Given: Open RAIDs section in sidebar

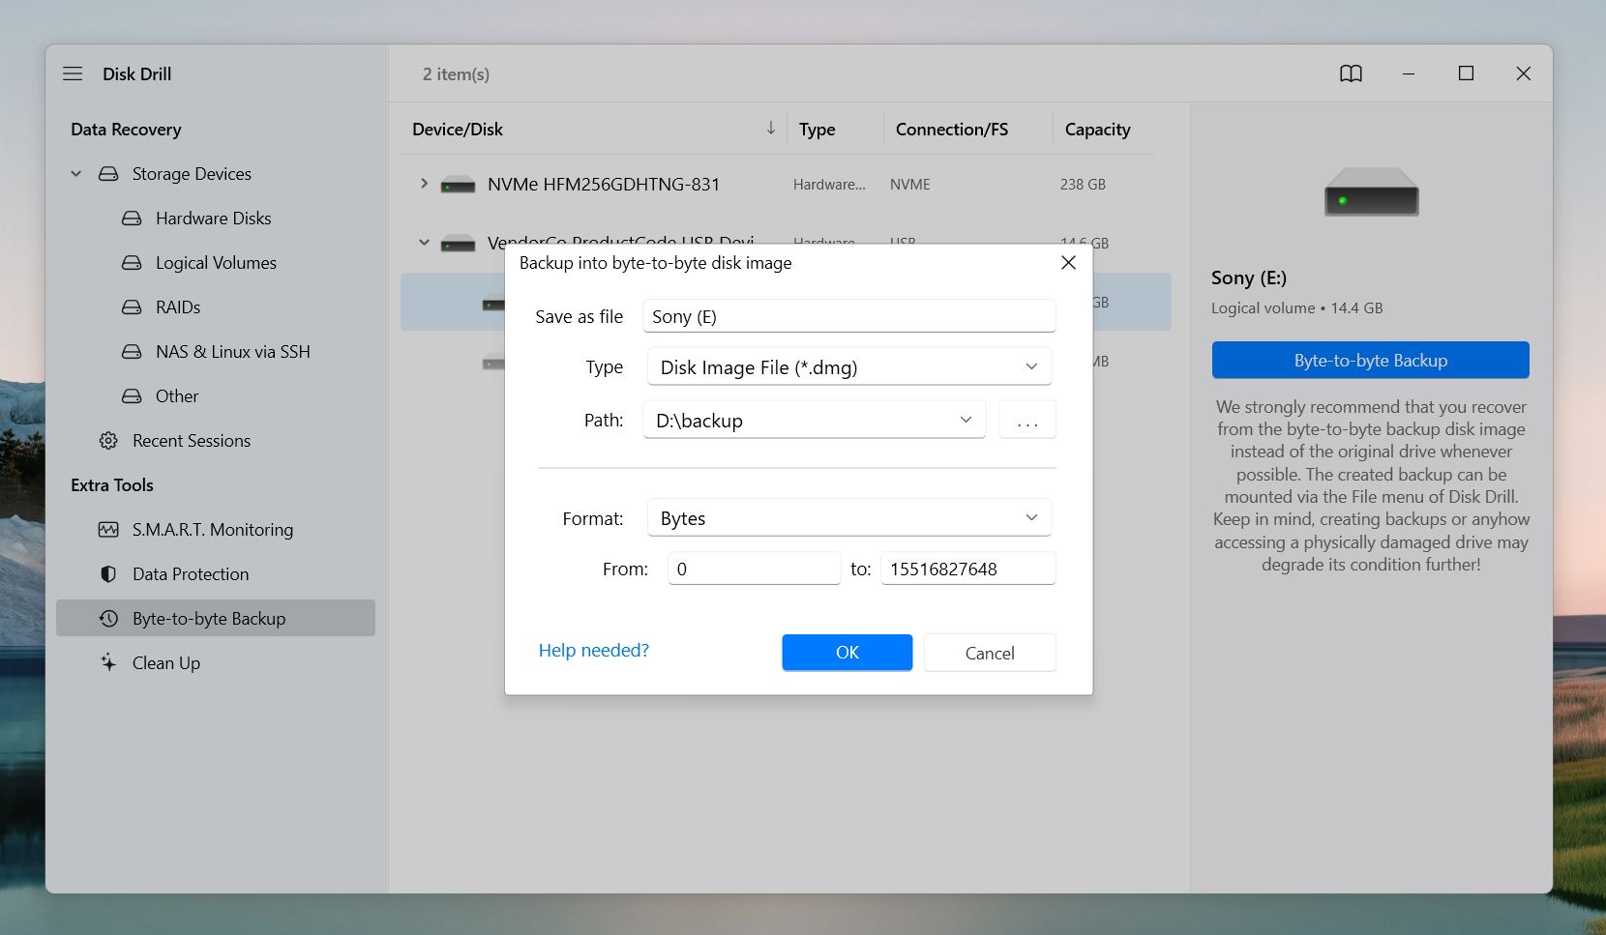Looking at the screenshot, I should pyautogui.click(x=178, y=307).
